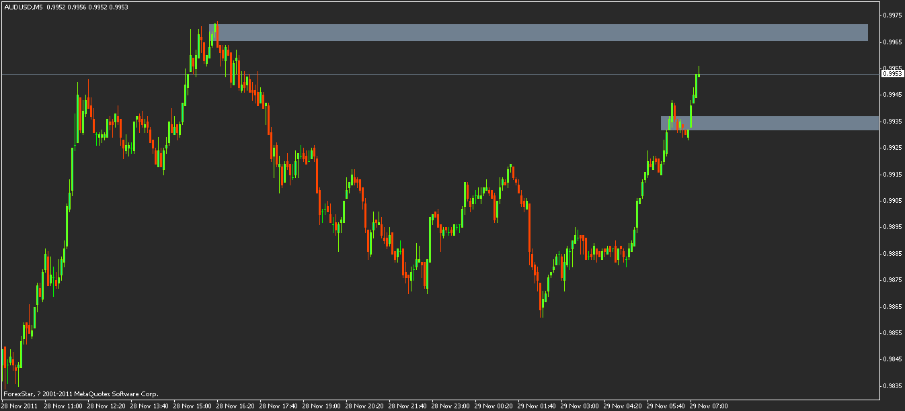Click the 0.9865 price scale label
This screenshot has height=411, width=905.
point(892,307)
